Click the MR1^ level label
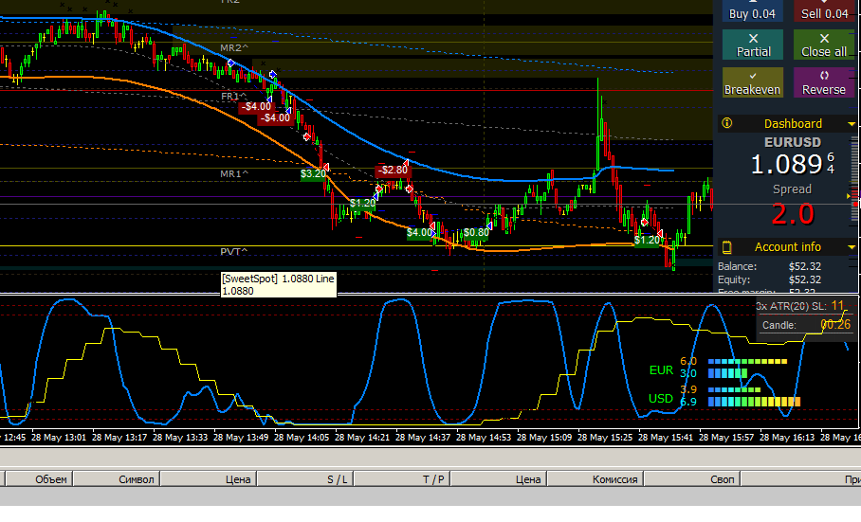This screenshot has width=861, height=522. click(x=234, y=173)
